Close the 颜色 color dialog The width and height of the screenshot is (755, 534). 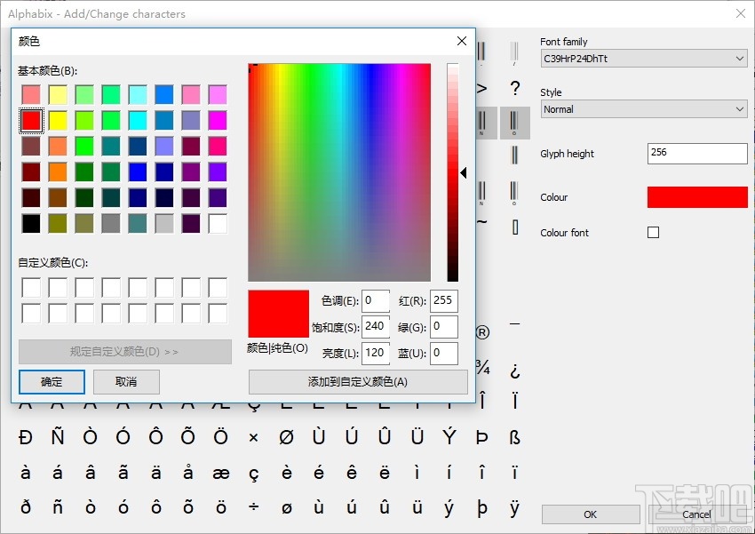462,41
